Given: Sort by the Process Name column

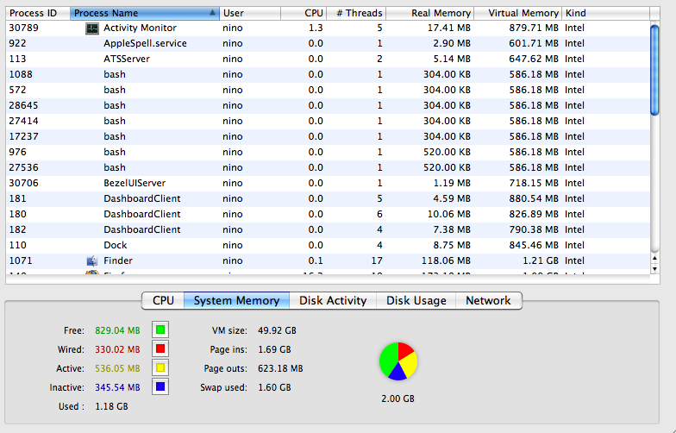Looking at the screenshot, I should point(145,13).
